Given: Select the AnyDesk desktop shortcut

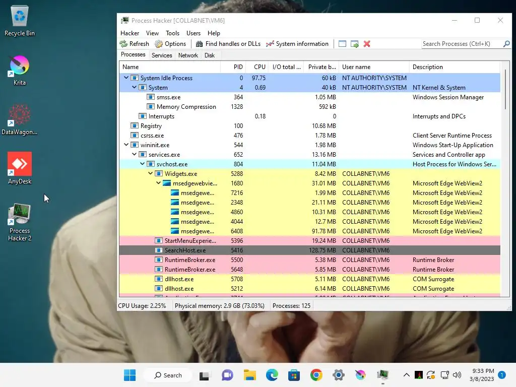Looking at the screenshot, I should 20,168.
